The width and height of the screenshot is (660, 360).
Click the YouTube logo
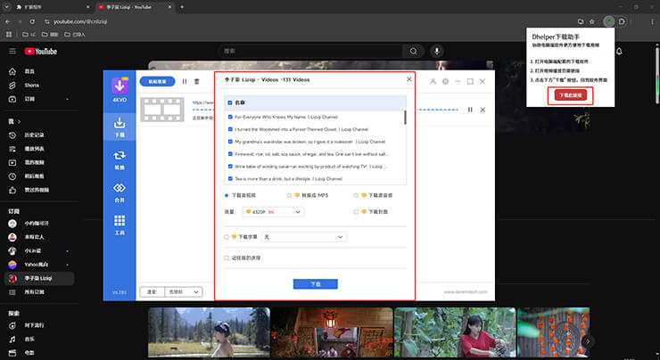[x=41, y=52]
